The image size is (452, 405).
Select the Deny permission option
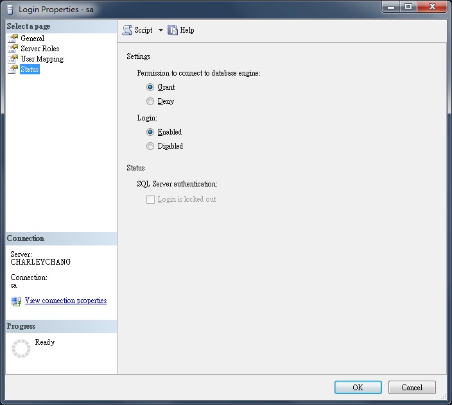pyautogui.click(x=150, y=101)
